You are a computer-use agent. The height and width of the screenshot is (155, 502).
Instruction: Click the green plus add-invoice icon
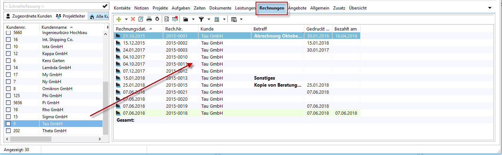tap(119, 19)
